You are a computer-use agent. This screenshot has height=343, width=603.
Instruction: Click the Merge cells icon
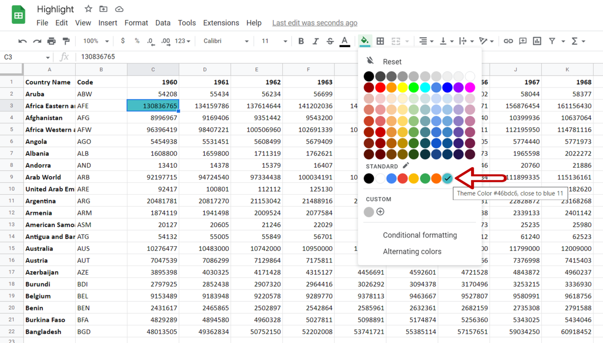pos(396,41)
